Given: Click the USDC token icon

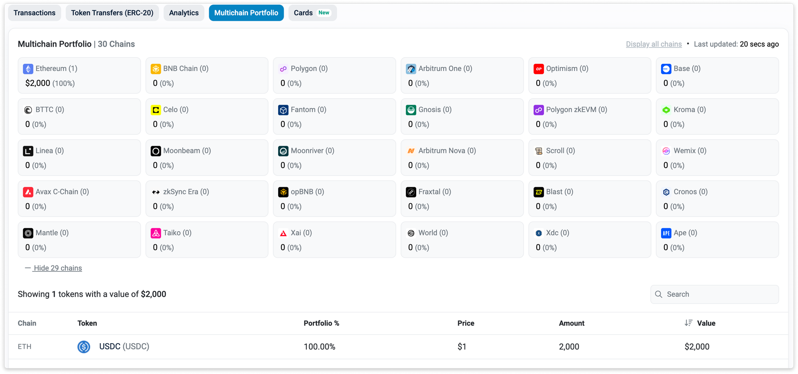Looking at the screenshot, I should point(84,347).
